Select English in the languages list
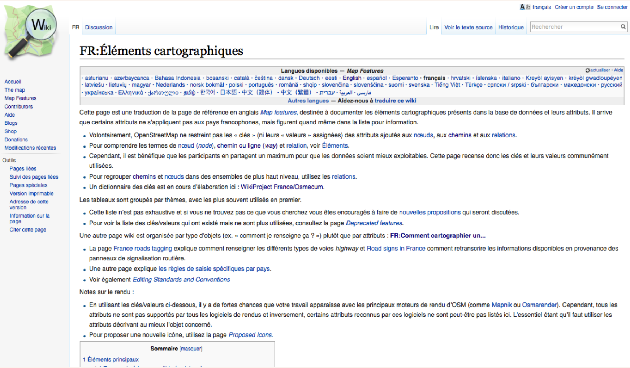The height and width of the screenshot is (368, 630). coord(351,78)
